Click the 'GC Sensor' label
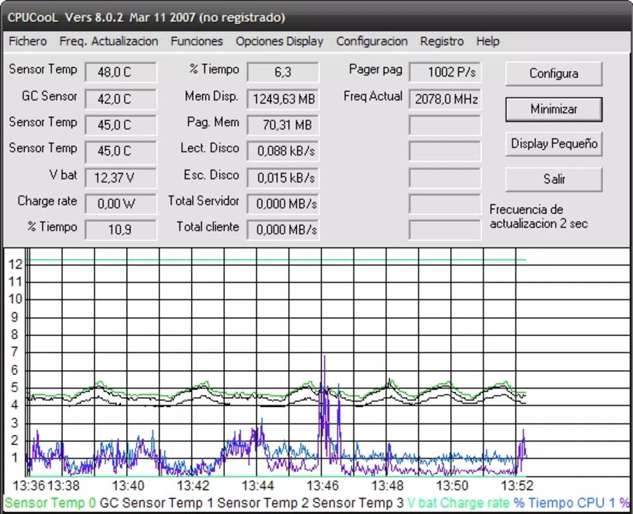This screenshot has width=633, height=514. pyautogui.click(x=49, y=96)
